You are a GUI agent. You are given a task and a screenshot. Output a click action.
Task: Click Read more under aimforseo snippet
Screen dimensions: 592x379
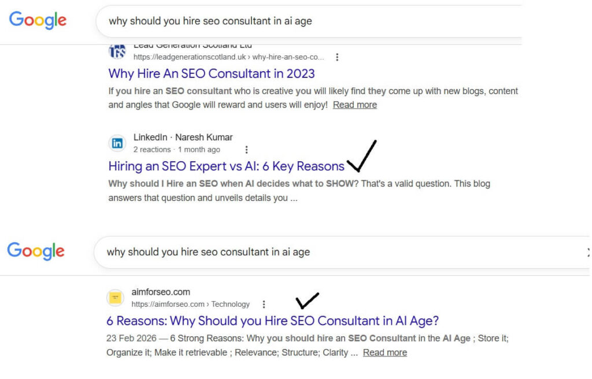tap(384, 352)
